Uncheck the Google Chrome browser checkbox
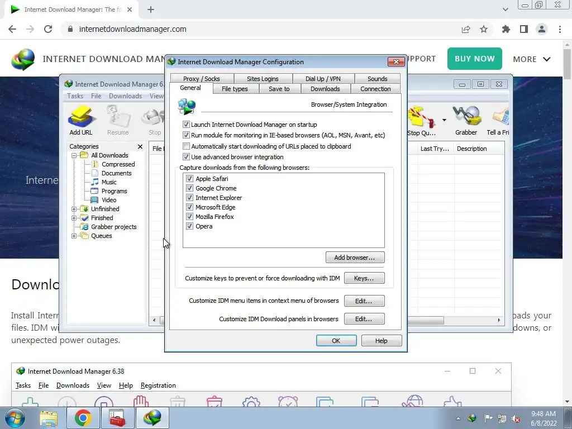The height and width of the screenshot is (429, 572). (189, 188)
